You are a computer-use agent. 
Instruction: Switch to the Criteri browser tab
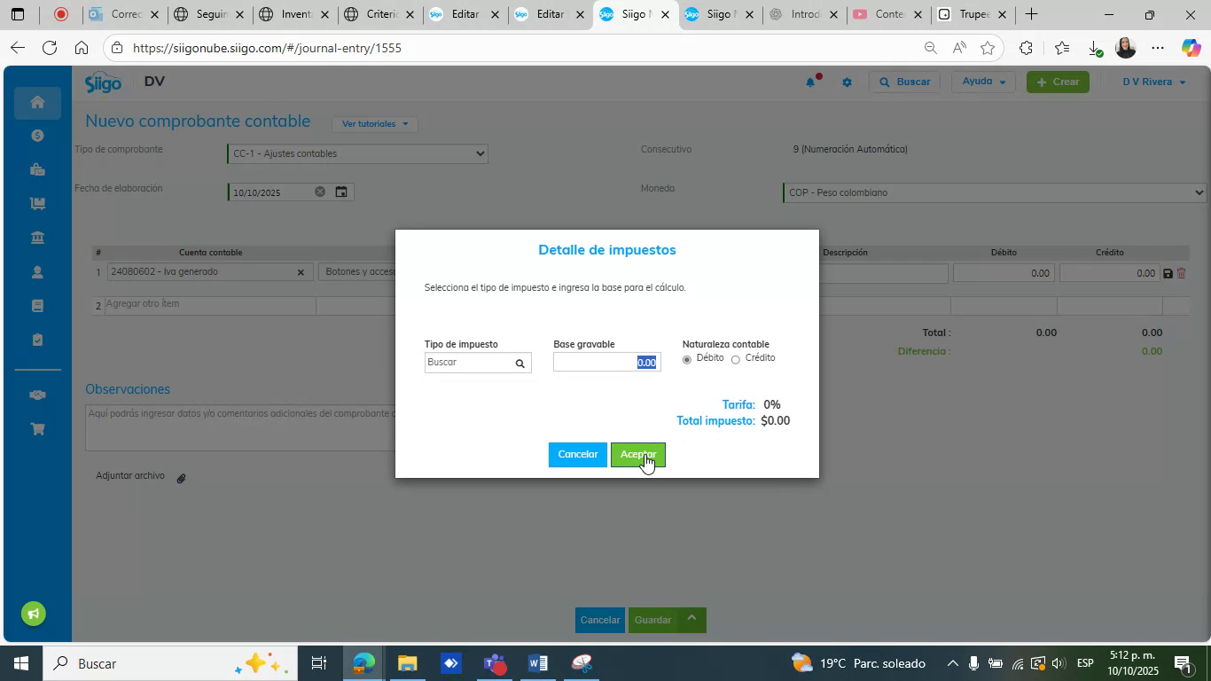click(379, 14)
